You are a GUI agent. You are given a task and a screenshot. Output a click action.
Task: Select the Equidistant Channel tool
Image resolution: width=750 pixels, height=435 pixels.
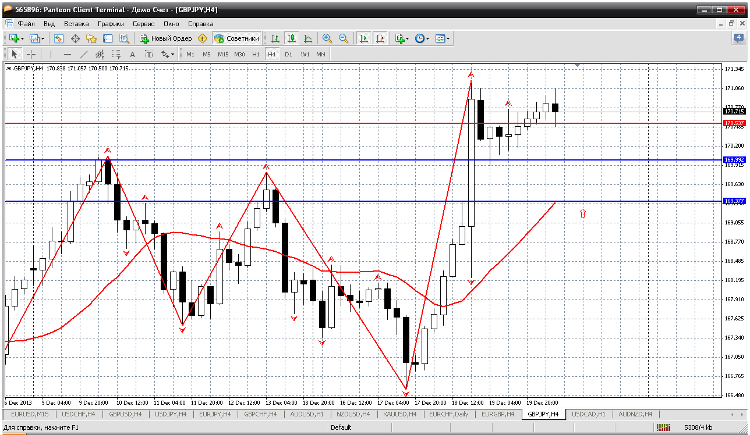(x=100, y=54)
